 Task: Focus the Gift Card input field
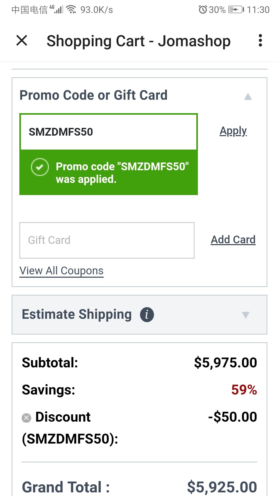click(107, 240)
